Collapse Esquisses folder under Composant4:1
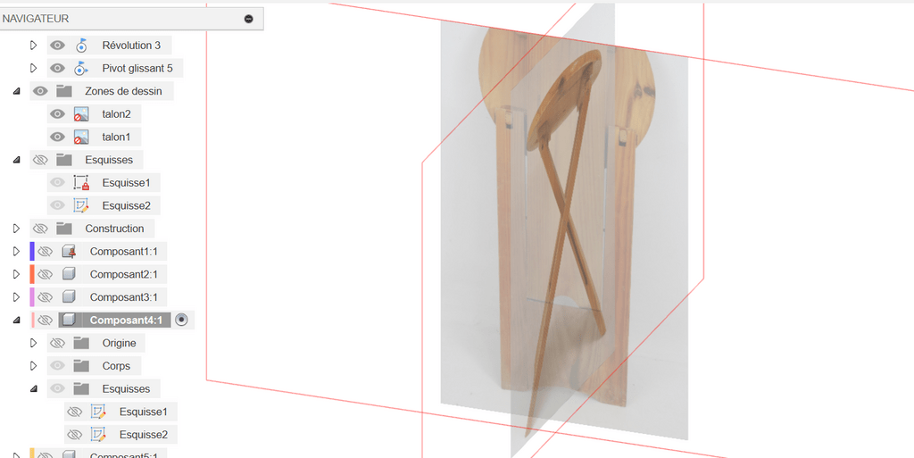 (x=33, y=389)
